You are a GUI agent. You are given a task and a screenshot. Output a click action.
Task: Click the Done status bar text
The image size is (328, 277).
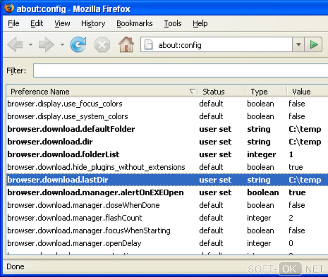click(15, 266)
